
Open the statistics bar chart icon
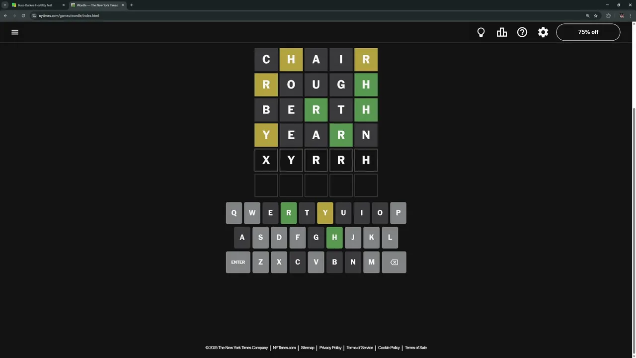tap(502, 32)
